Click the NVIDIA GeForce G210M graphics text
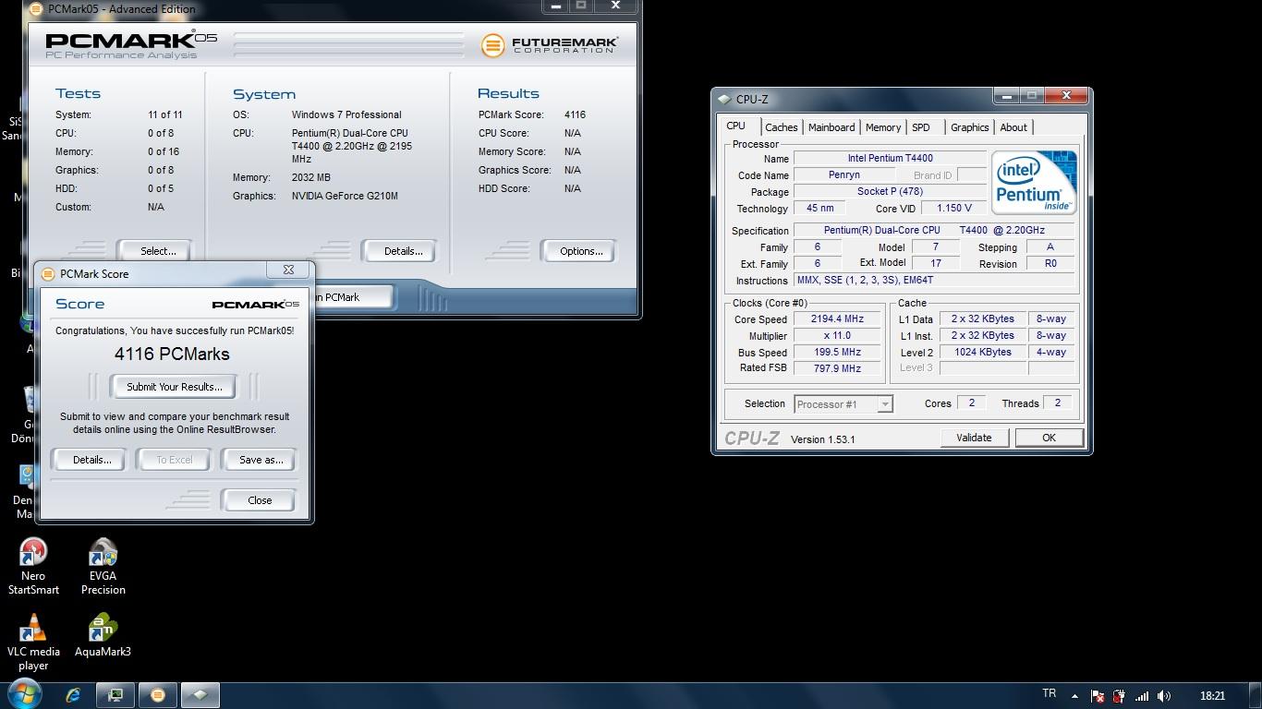 click(x=345, y=196)
